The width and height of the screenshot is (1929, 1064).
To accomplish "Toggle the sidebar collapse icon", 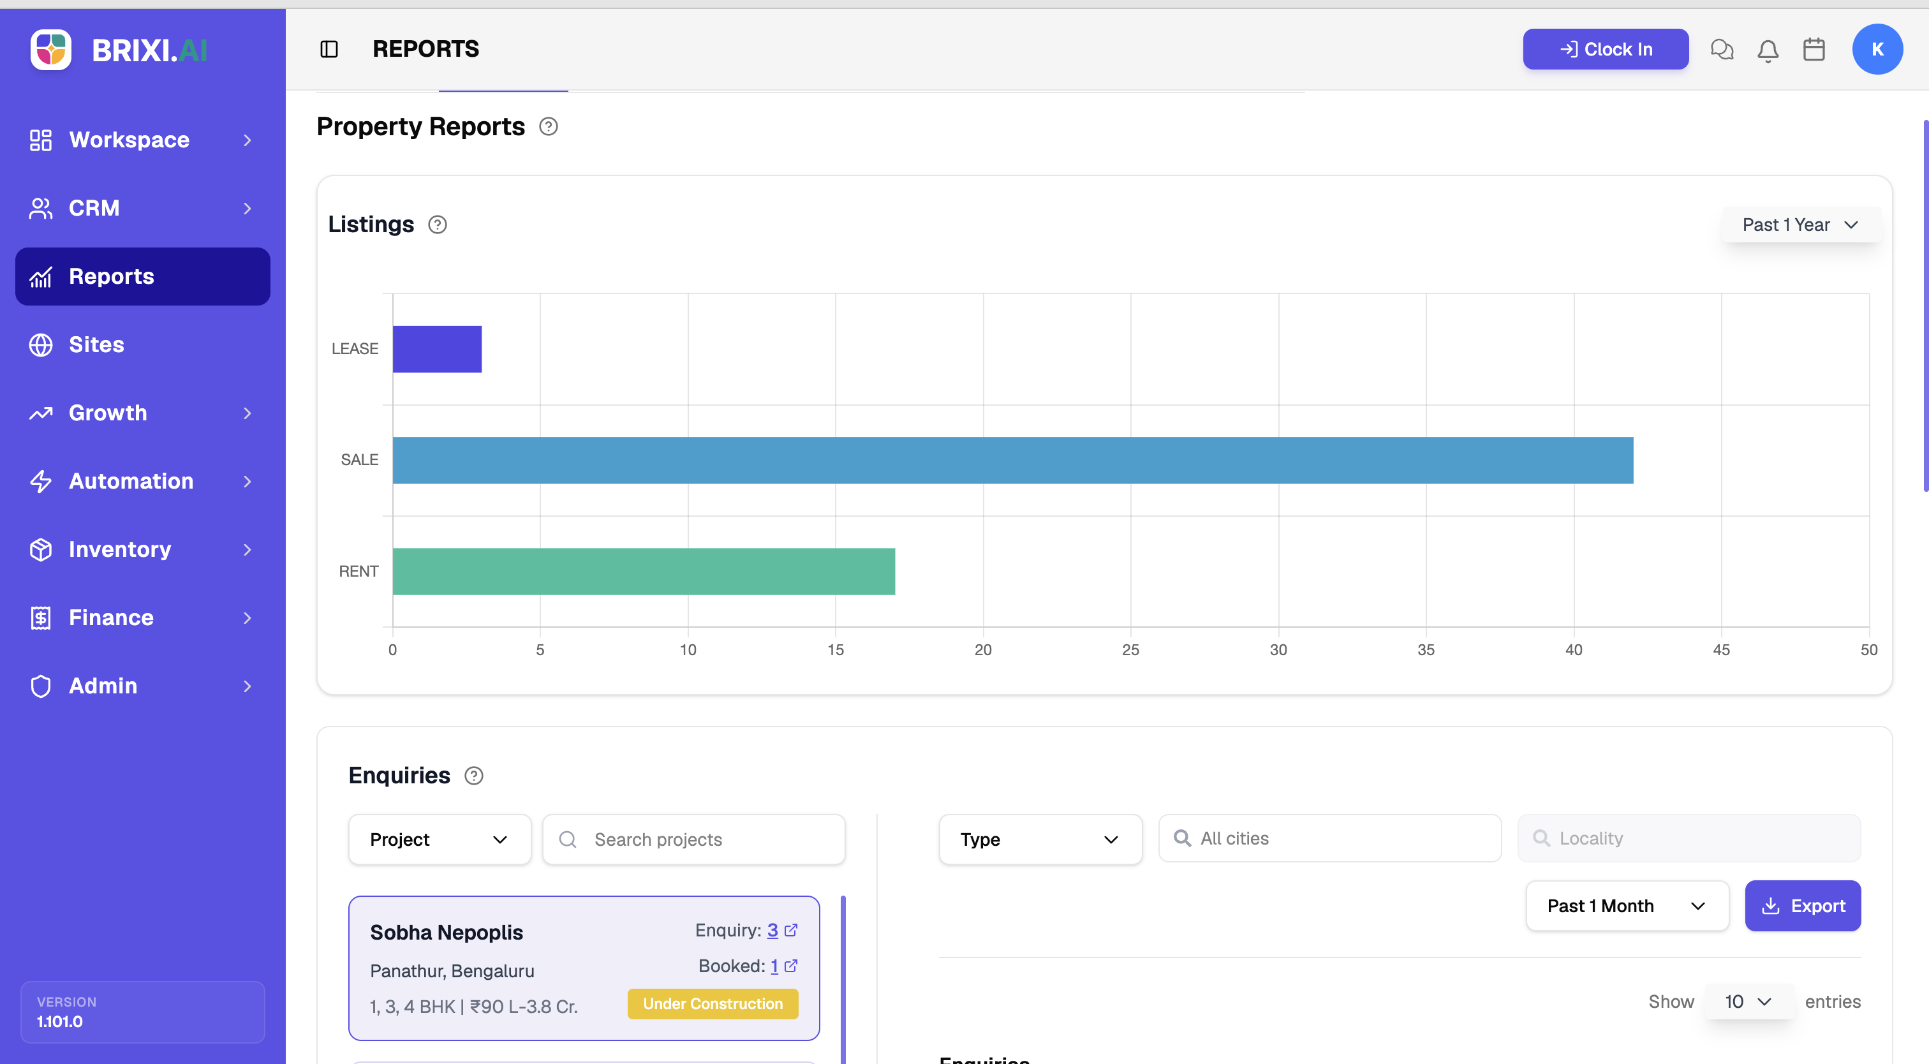I will 329,49.
